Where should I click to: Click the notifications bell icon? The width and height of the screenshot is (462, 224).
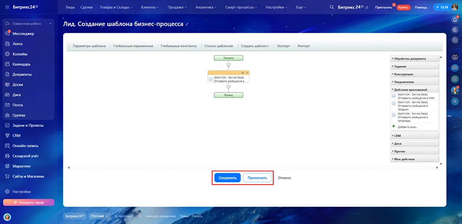click(x=455, y=20)
